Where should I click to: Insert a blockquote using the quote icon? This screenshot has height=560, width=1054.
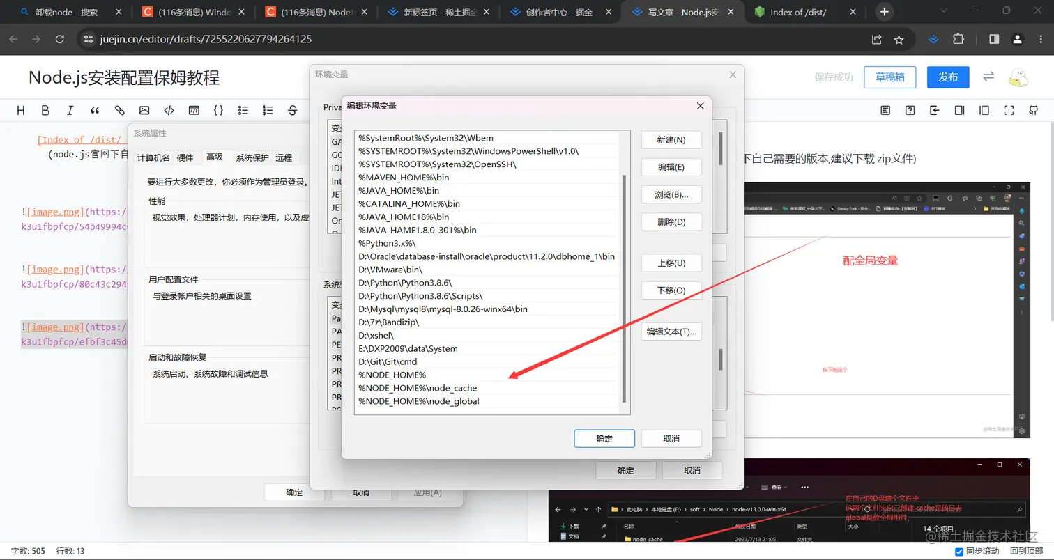95,110
